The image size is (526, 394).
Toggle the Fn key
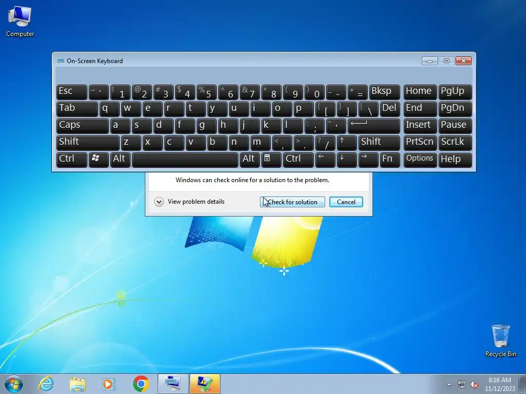pyautogui.click(x=390, y=160)
